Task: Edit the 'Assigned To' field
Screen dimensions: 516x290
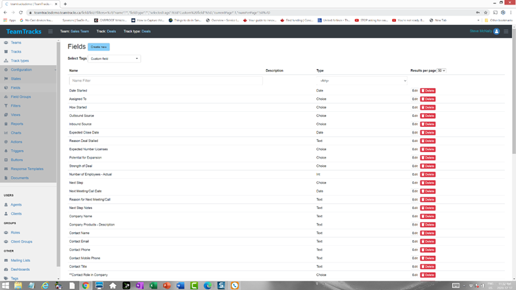Action: coord(415,99)
